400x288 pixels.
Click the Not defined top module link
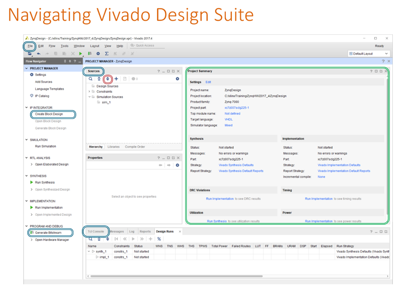232,114
